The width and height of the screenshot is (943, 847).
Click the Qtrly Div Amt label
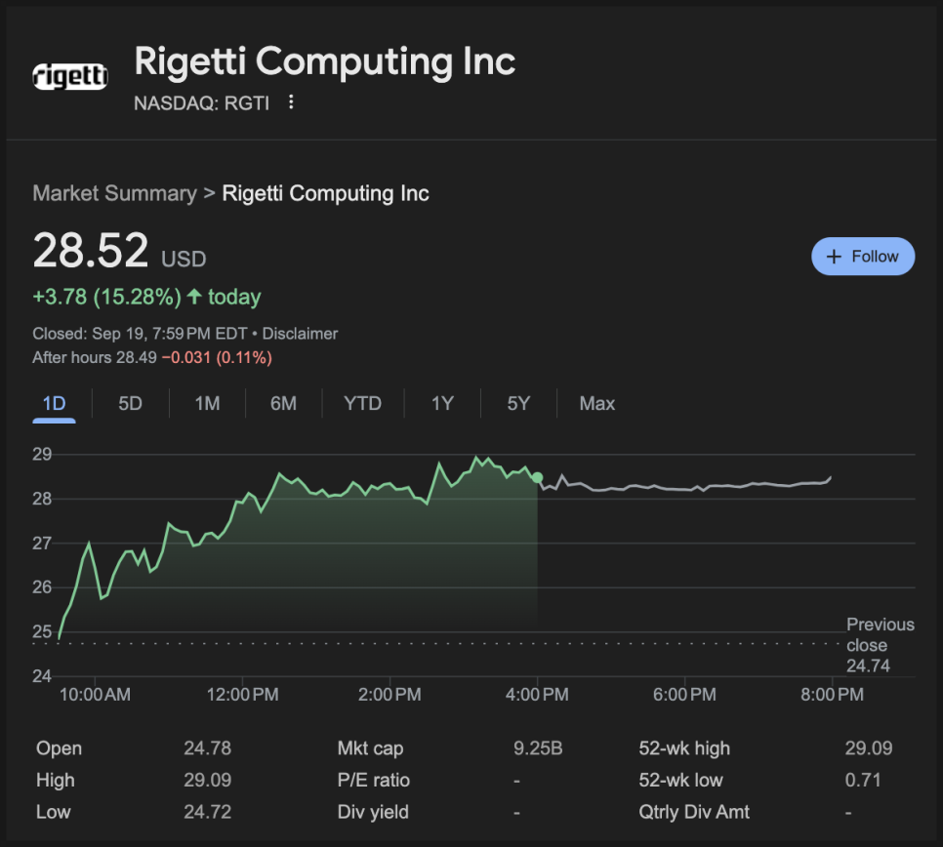click(694, 812)
